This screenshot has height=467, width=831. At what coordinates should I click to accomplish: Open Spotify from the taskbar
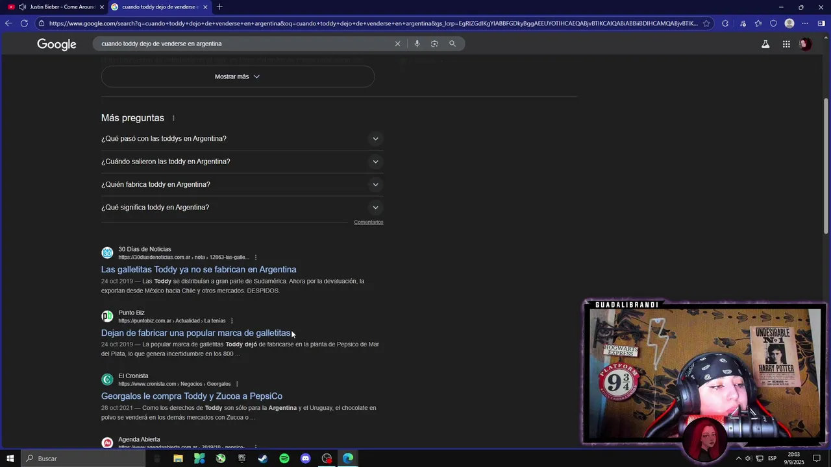(284, 459)
